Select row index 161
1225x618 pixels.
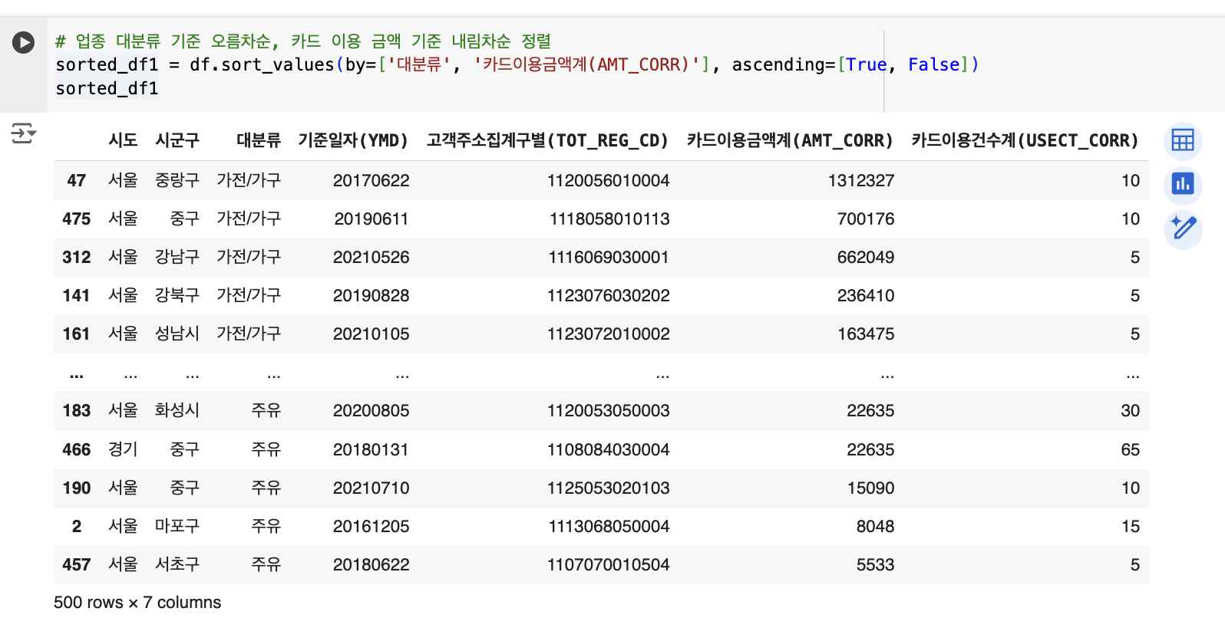[76, 334]
